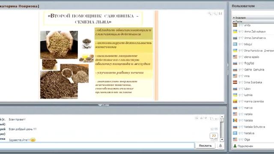Collapse the Гости group in the users list

coord(234,21)
